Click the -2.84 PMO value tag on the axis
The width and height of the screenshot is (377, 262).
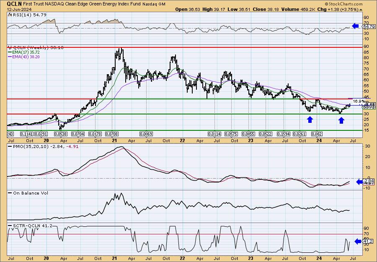(x=369, y=181)
